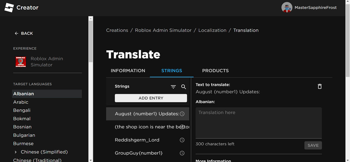
Task: Switch to the INFORMATION tab
Action: pyautogui.click(x=128, y=71)
